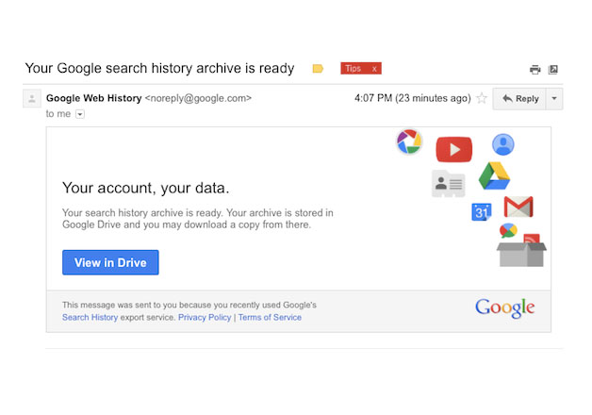Click the sender avatar placeholder
Image resolution: width=592 pixels, height=415 pixels.
point(32,99)
